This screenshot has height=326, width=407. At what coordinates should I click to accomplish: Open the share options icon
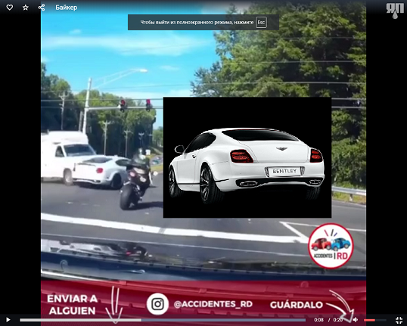[42, 8]
